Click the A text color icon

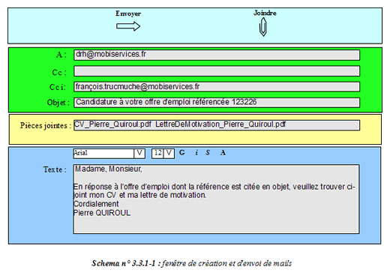(x=223, y=152)
